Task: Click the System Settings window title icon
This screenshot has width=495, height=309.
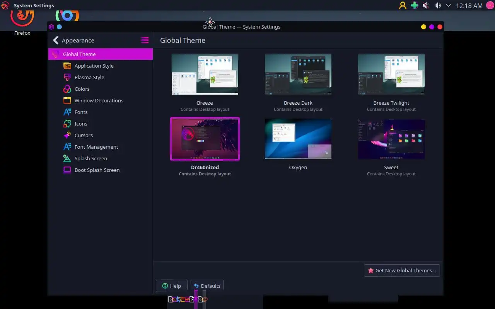Action: [51, 27]
